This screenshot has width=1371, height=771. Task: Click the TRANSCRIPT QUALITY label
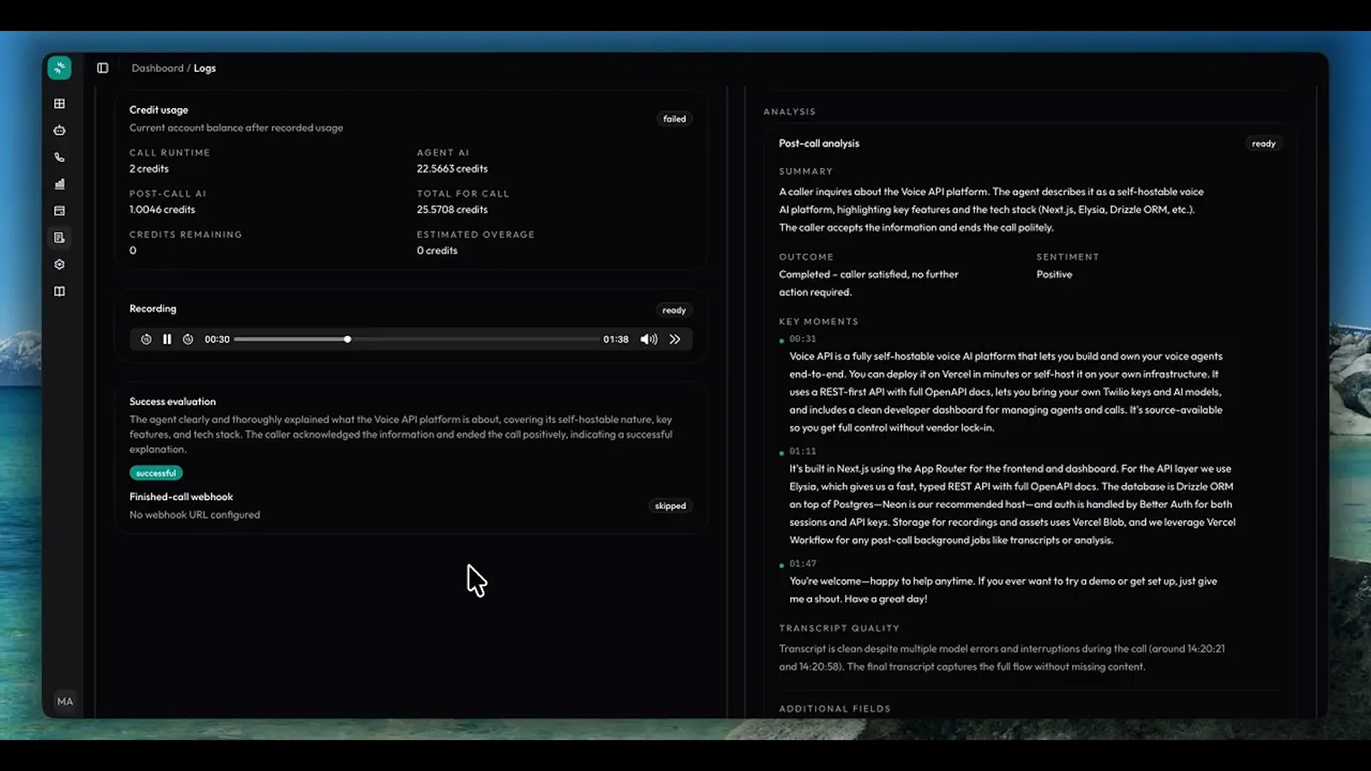click(x=839, y=628)
